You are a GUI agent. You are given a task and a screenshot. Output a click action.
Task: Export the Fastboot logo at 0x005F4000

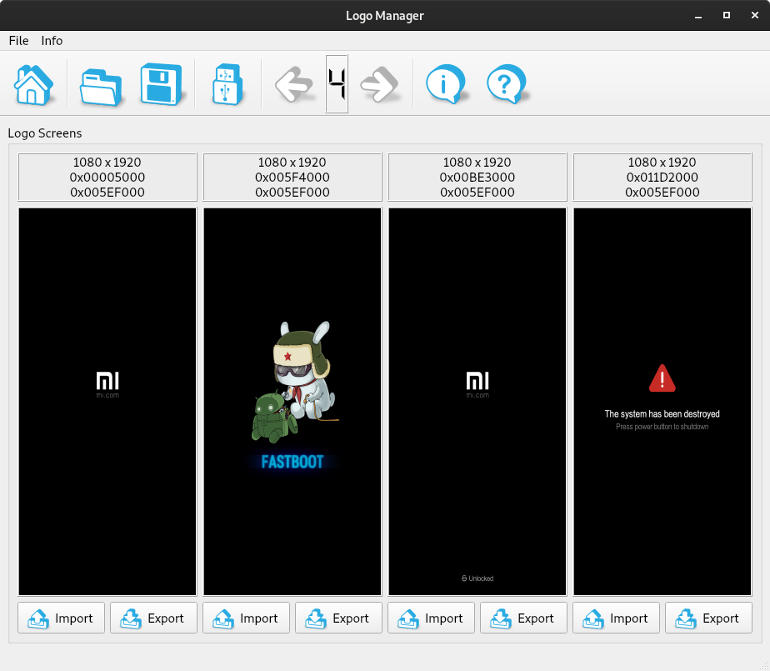[x=338, y=618]
